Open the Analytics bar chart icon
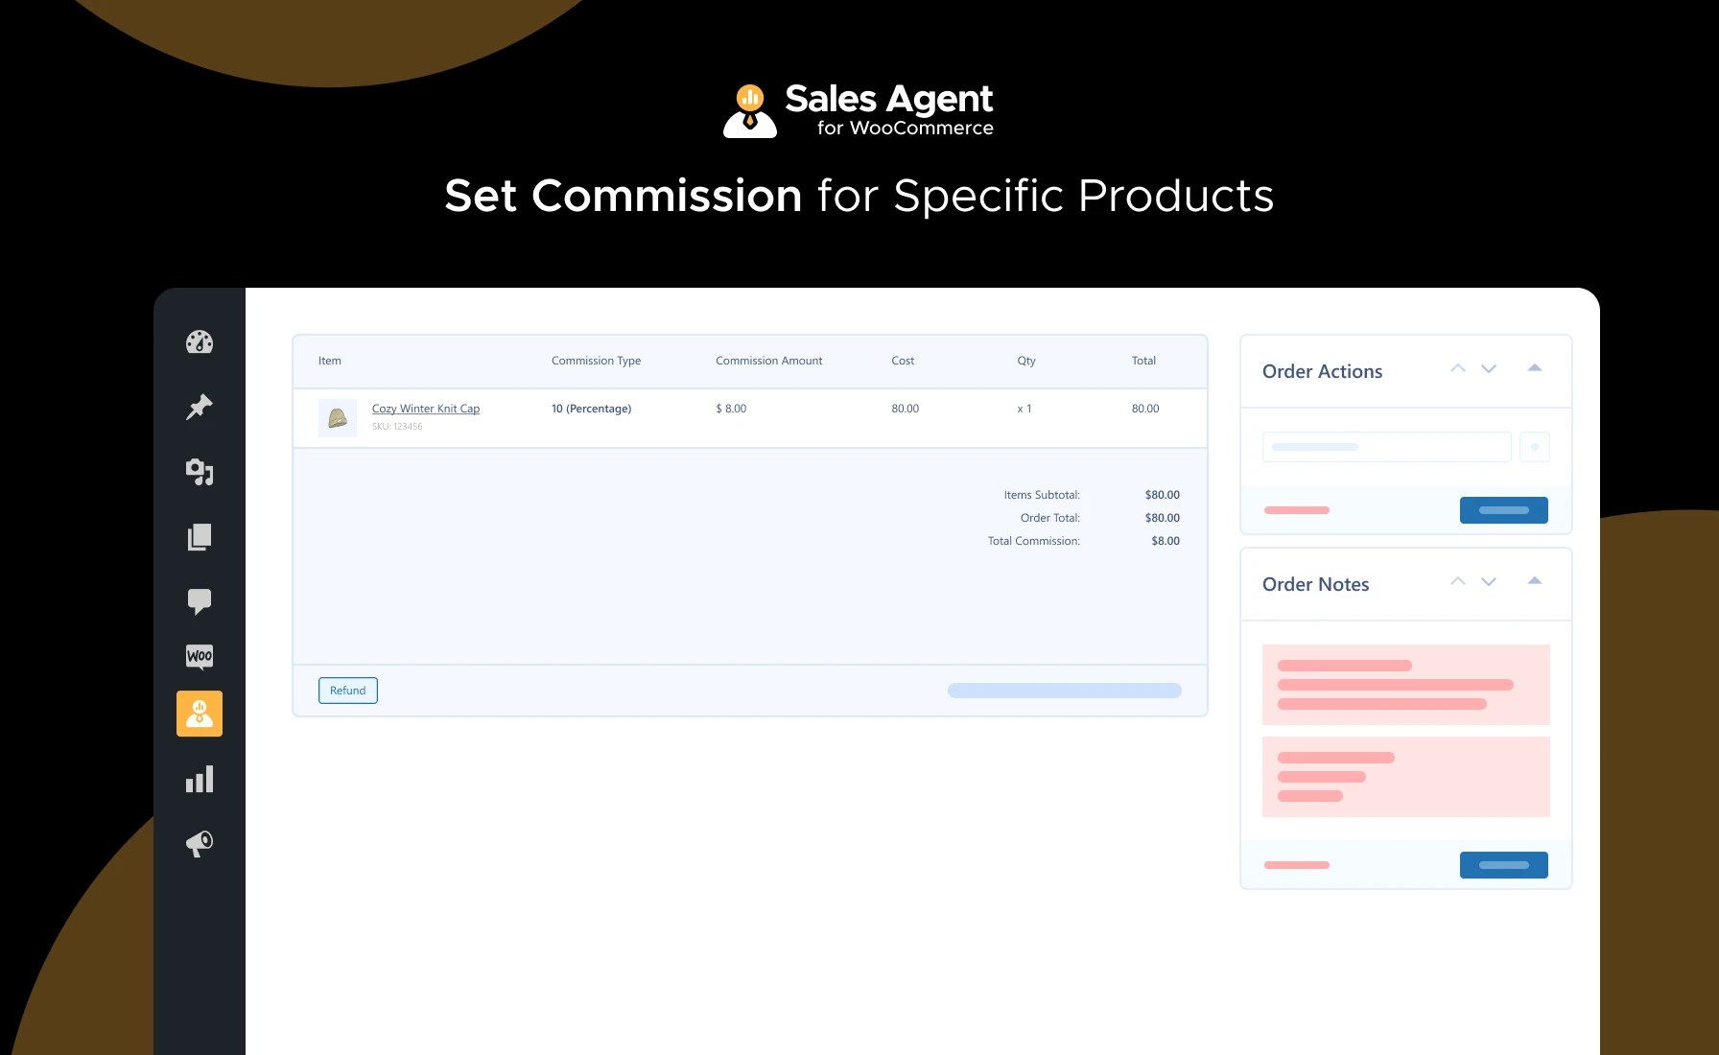Image resolution: width=1719 pixels, height=1055 pixels. (199, 779)
